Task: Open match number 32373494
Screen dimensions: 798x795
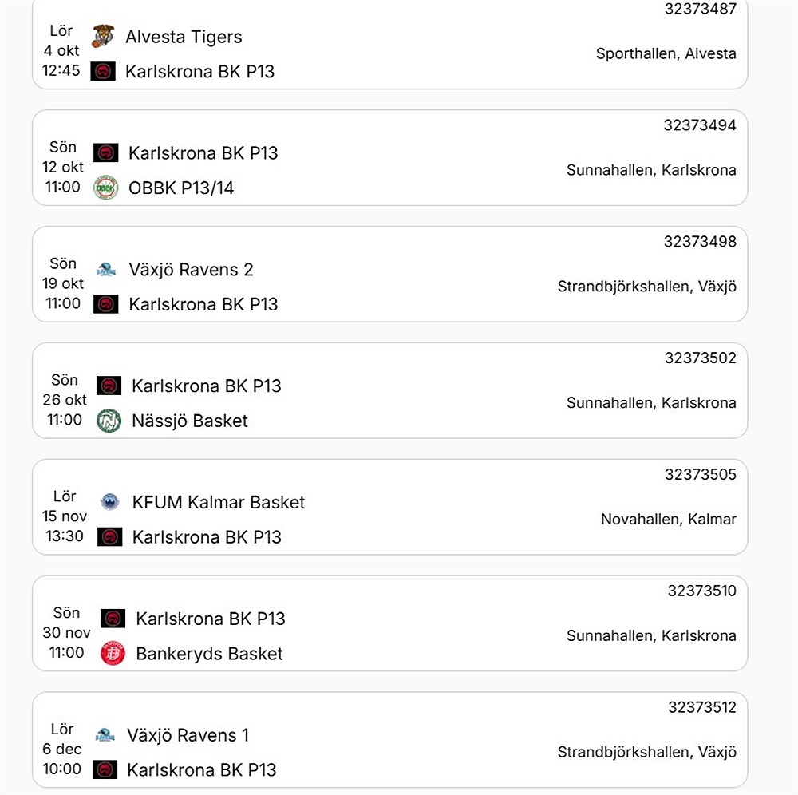Action: tap(700, 125)
